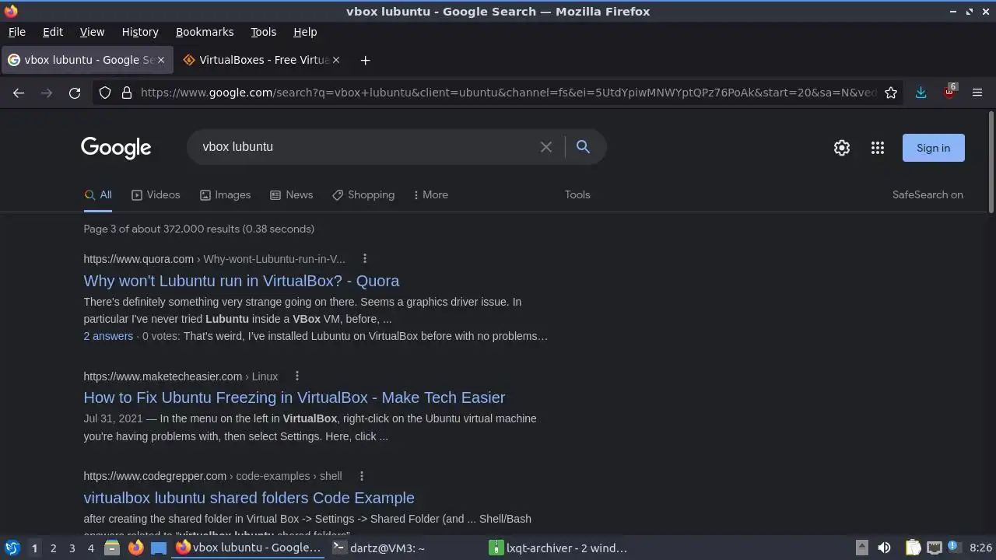Open the File menu
This screenshot has width=996, height=560.
click(16, 32)
